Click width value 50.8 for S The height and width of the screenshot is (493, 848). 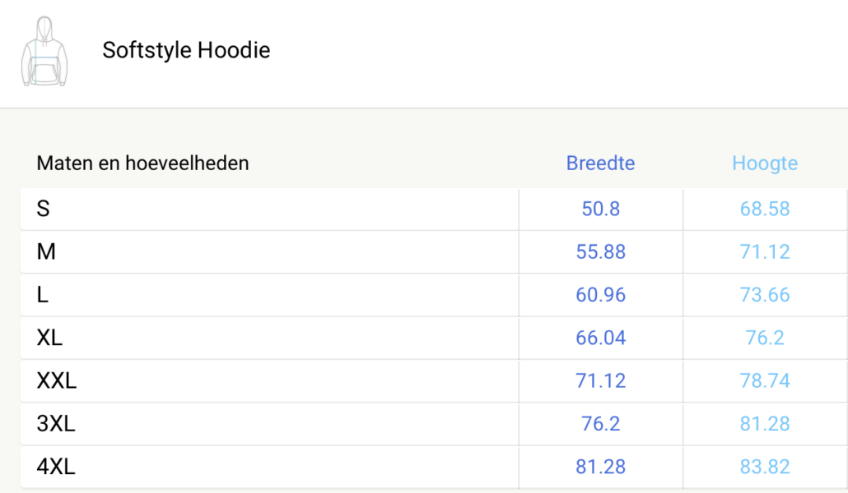(x=600, y=209)
